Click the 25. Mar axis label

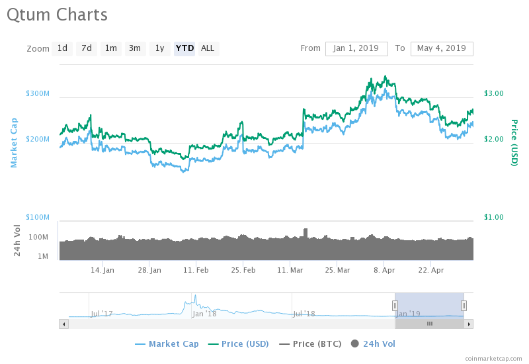point(337,270)
